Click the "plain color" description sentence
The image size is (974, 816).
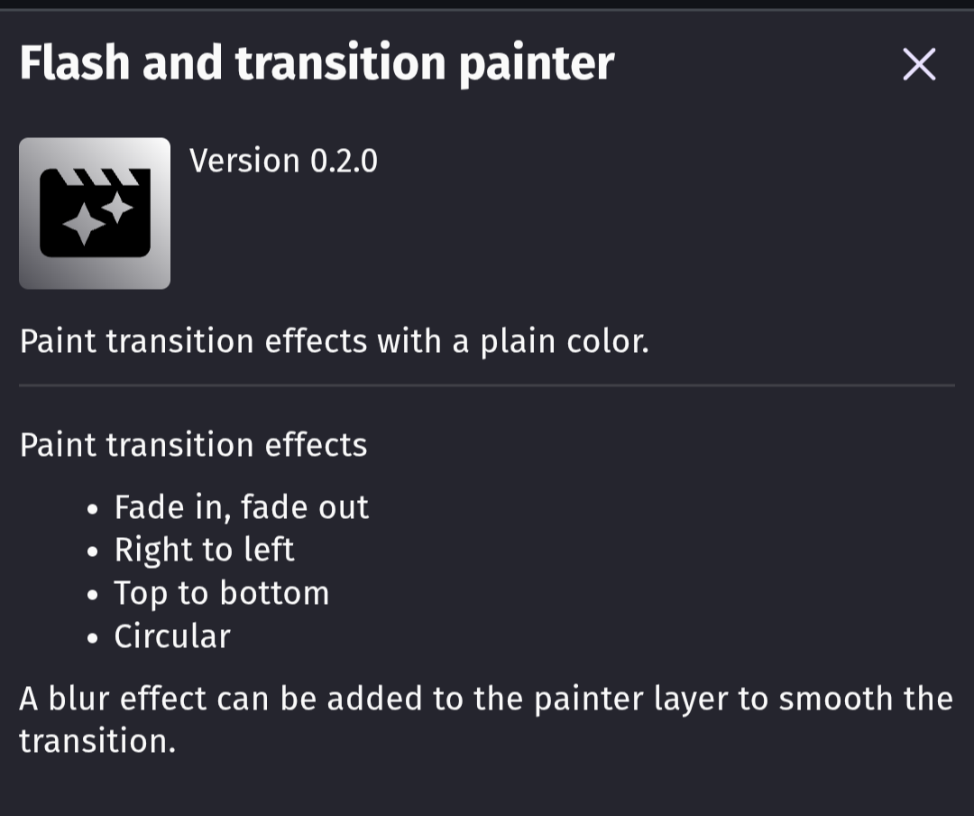pos(334,341)
